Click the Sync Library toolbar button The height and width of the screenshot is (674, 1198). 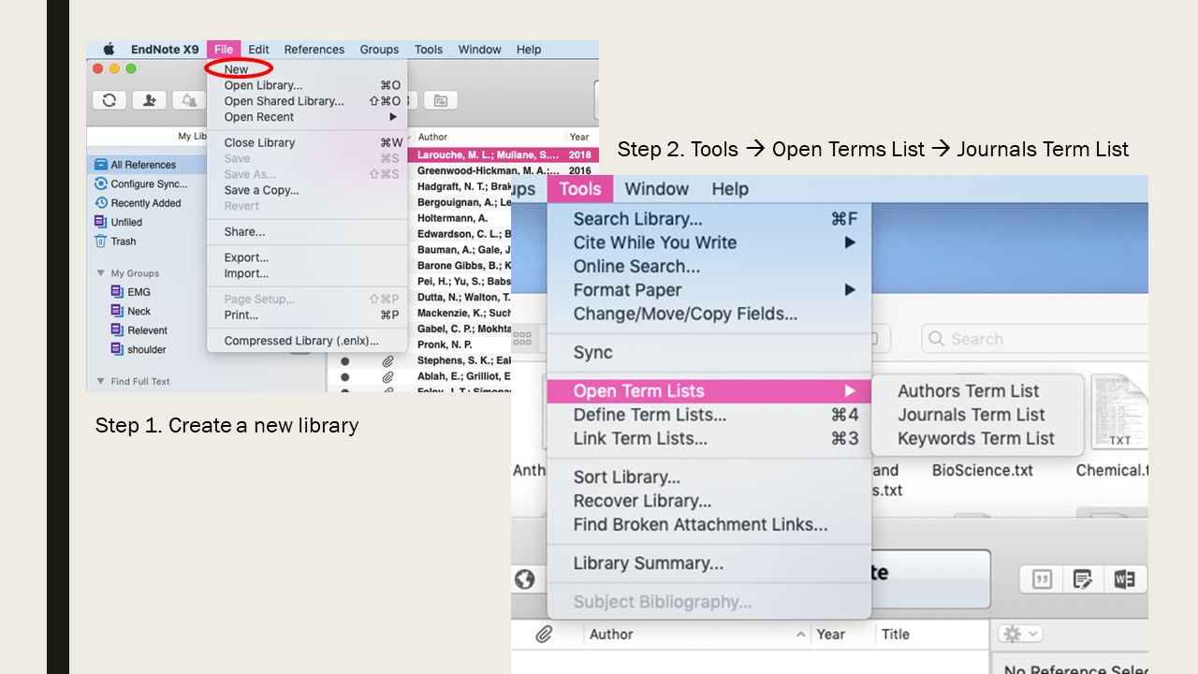(110, 100)
